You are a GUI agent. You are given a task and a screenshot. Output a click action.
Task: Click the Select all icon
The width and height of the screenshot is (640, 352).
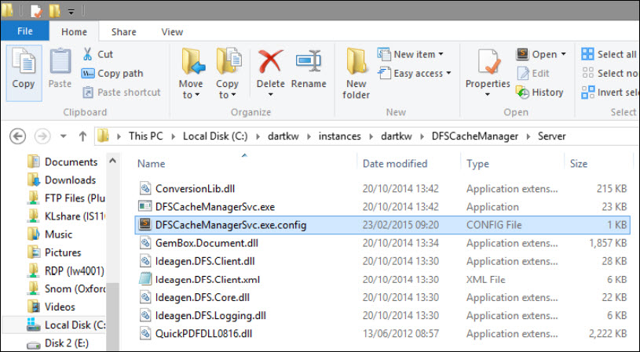(587, 54)
